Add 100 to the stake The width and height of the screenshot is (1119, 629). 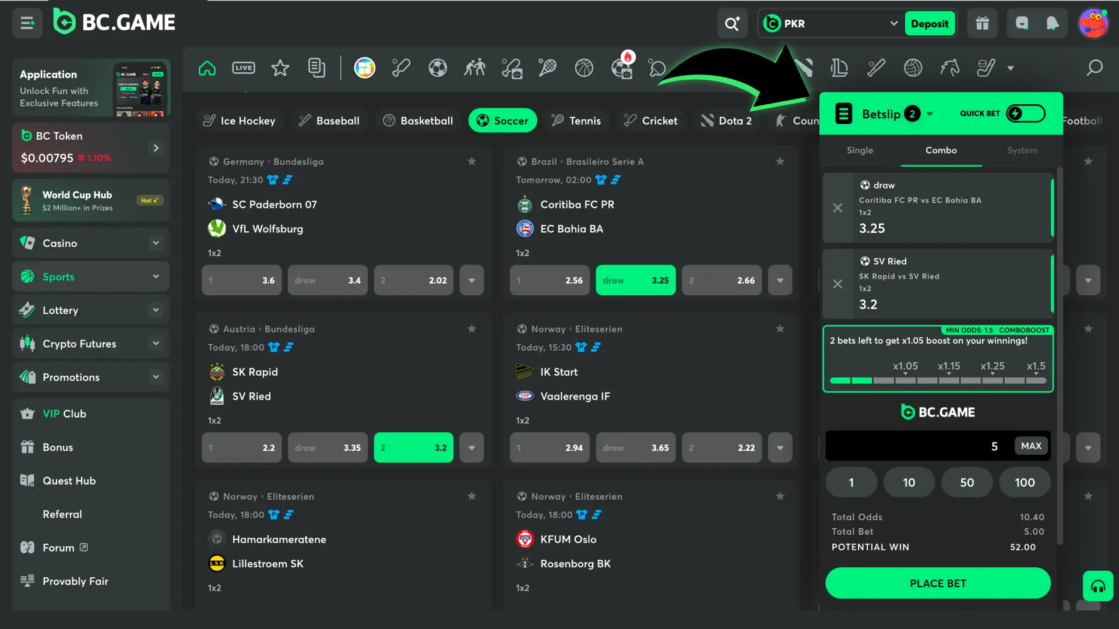[x=1025, y=482]
